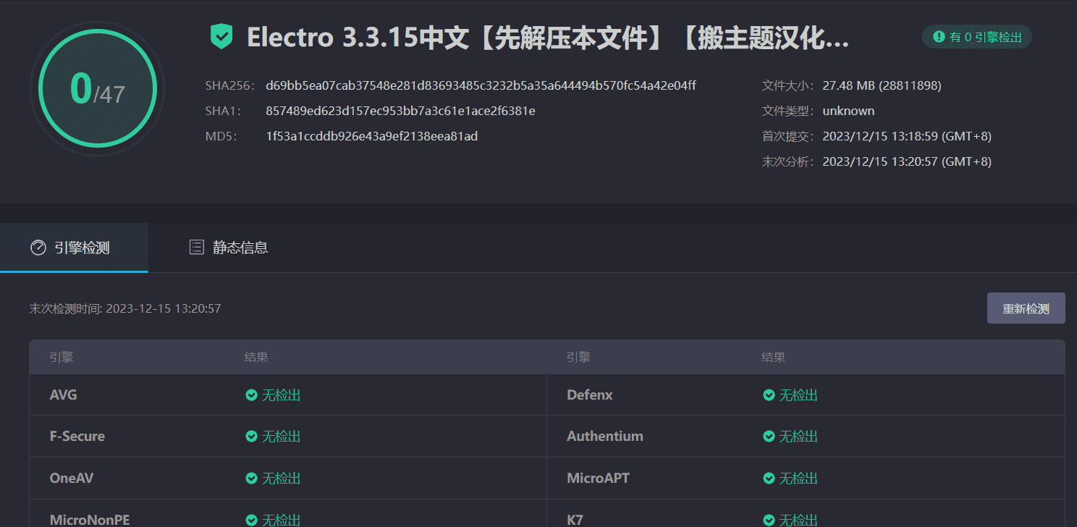1077x527 pixels.
Task: Click the green check icon in Authentium row
Action: point(769,437)
